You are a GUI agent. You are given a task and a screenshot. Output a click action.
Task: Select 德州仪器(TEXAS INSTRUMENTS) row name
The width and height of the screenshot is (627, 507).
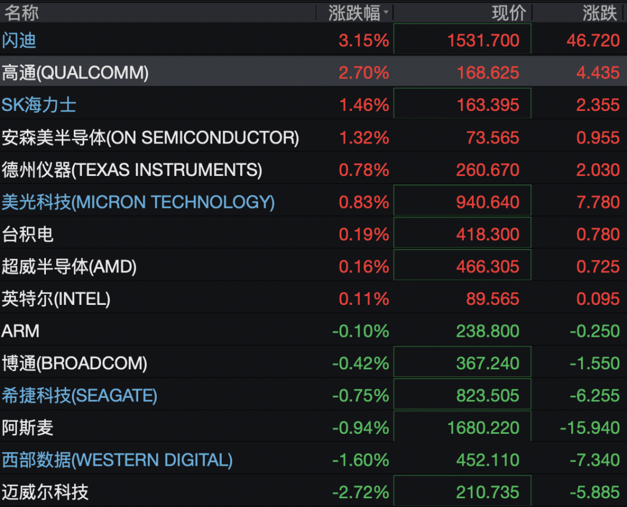[x=132, y=170]
